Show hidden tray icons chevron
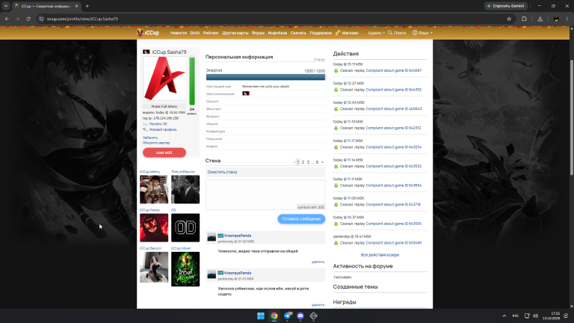The image size is (574, 323). coord(504,316)
